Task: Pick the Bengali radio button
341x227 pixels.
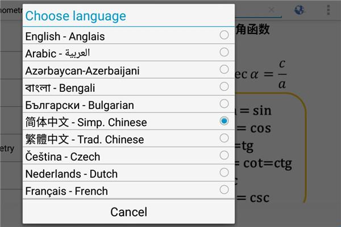Action: pyautogui.click(x=224, y=87)
